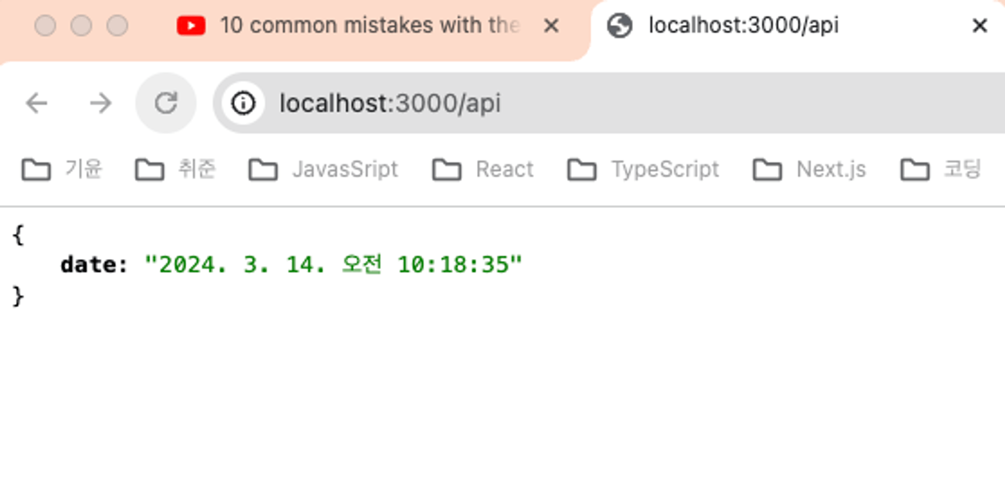Screen dimensions: 1005x483
Task: Open the TypeScript bookmarks folder
Action: pyautogui.click(x=643, y=169)
